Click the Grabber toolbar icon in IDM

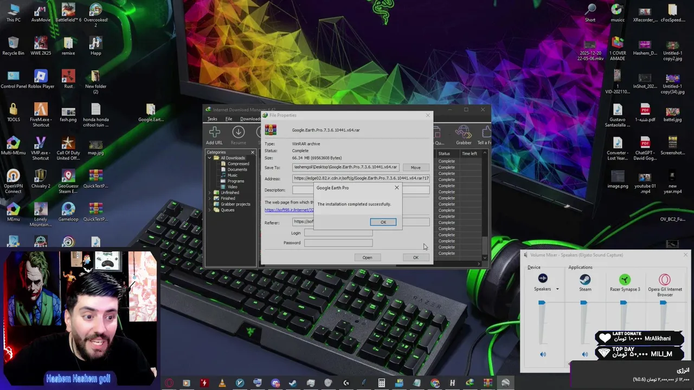coord(464,134)
